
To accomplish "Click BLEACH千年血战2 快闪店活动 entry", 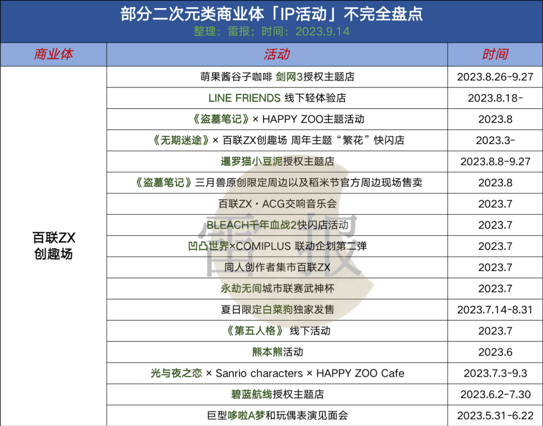I will pos(277,225).
